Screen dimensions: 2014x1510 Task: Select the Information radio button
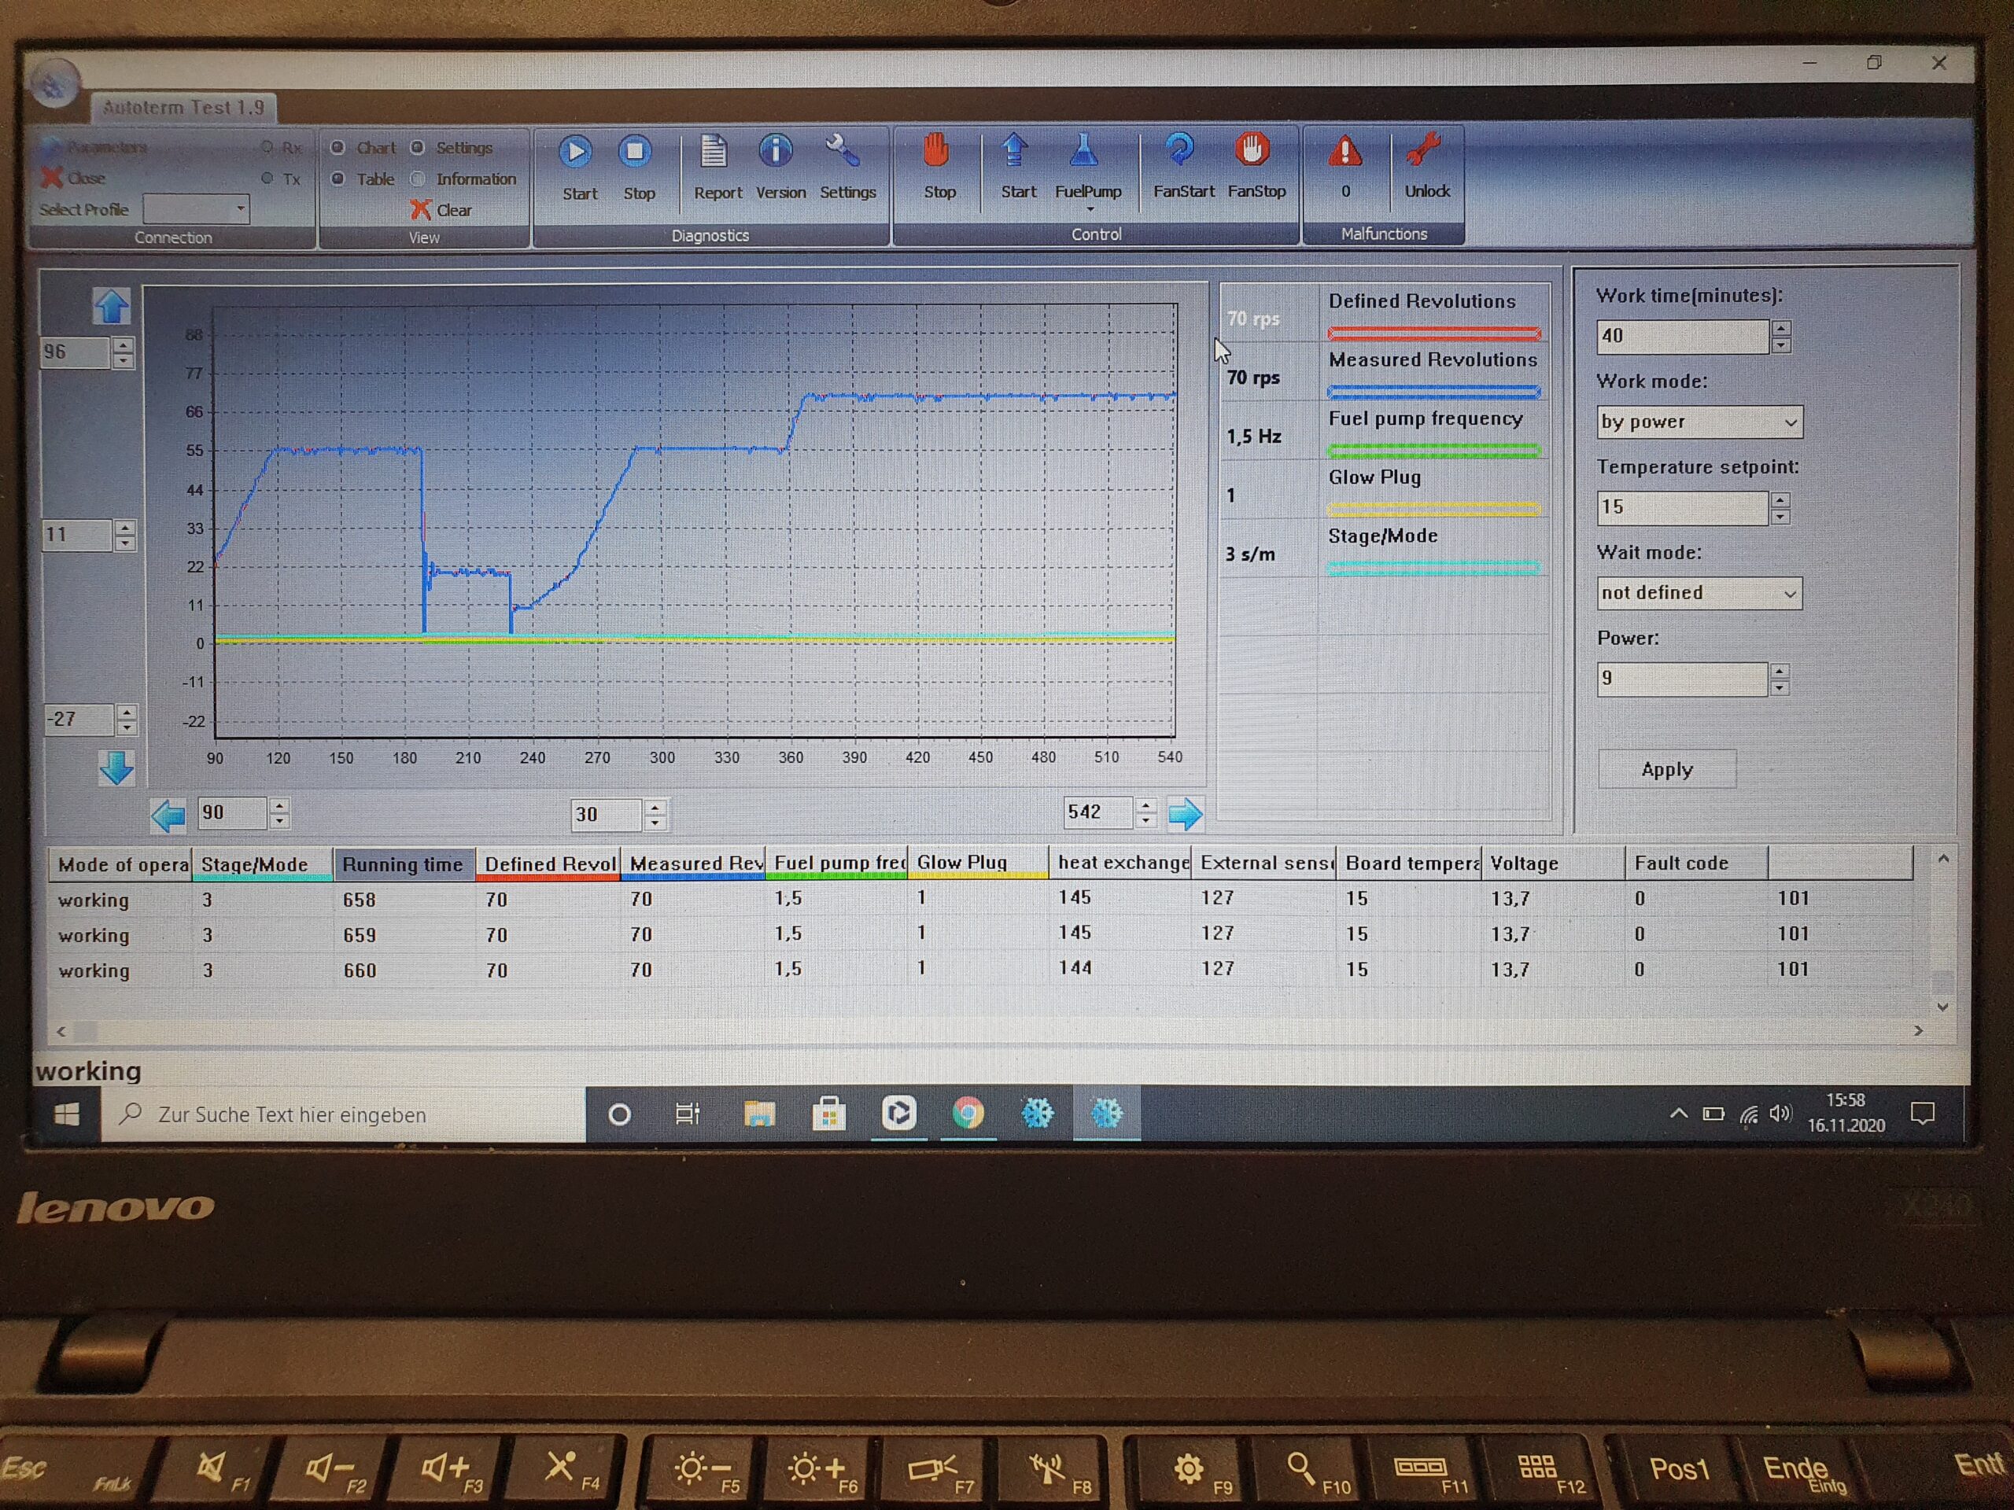(x=418, y=179)
